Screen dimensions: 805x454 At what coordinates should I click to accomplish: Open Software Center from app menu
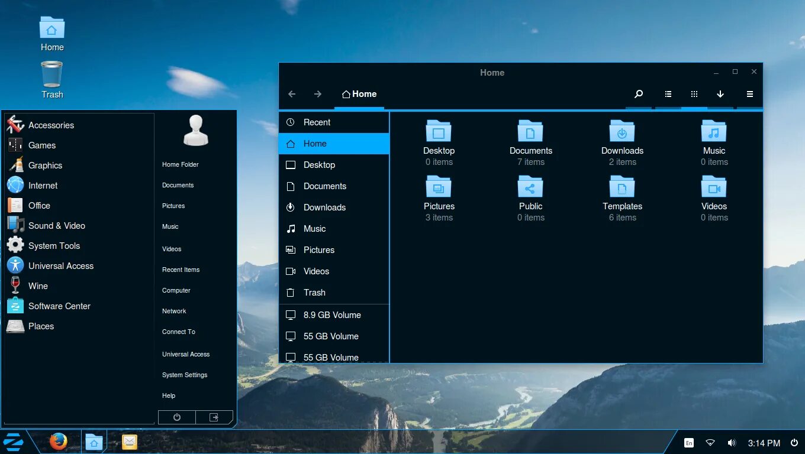(79, 306)
